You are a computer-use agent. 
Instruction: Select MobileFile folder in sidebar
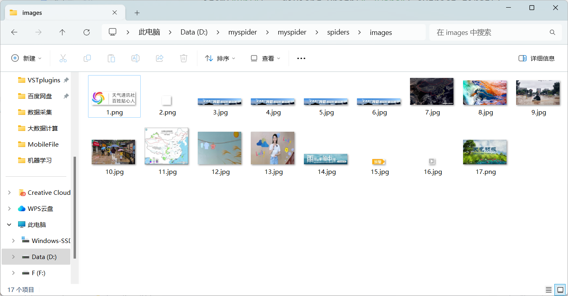(38, 144)
